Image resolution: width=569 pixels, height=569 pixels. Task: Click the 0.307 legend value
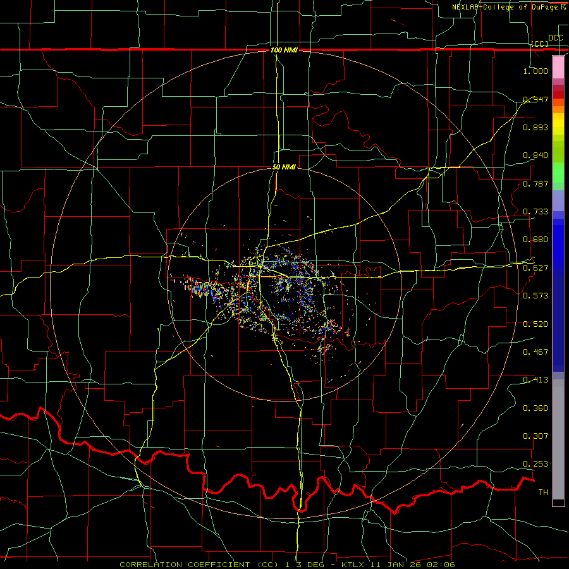[535, 436]
